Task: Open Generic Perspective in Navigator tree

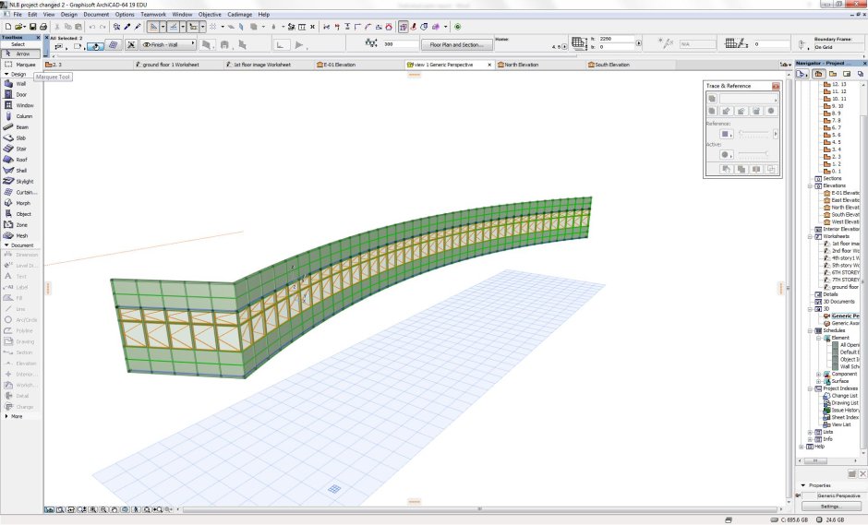Action: 841,316
